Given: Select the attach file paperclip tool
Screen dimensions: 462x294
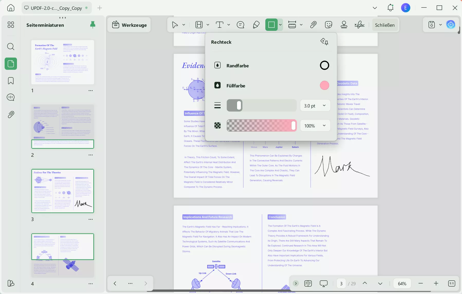Looking at the screenshot, I should point(313,25).
